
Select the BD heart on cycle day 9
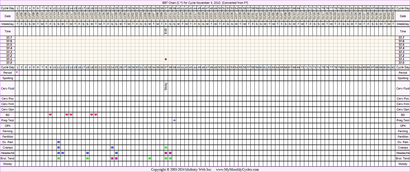click(x=50, y=115)
